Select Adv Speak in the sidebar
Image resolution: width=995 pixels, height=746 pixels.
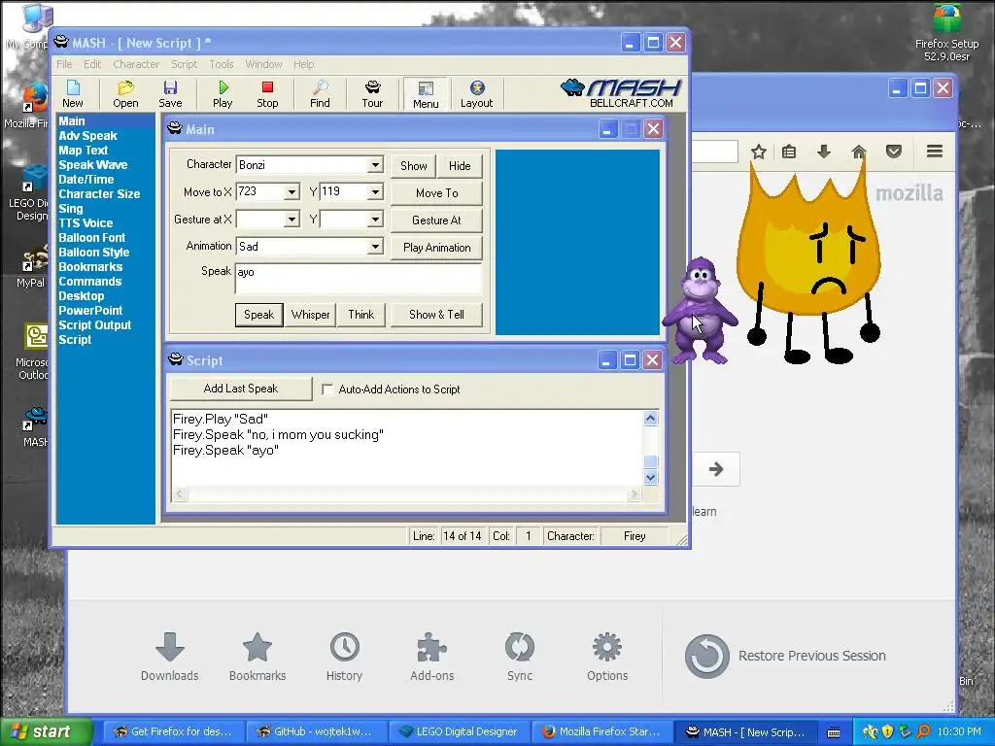point(87,136)
